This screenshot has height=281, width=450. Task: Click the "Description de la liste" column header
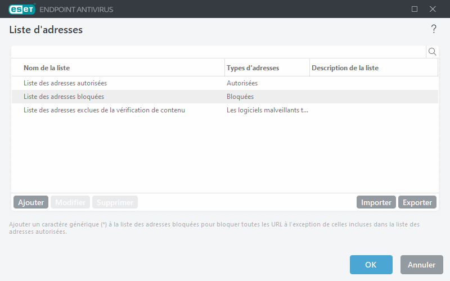373,67
